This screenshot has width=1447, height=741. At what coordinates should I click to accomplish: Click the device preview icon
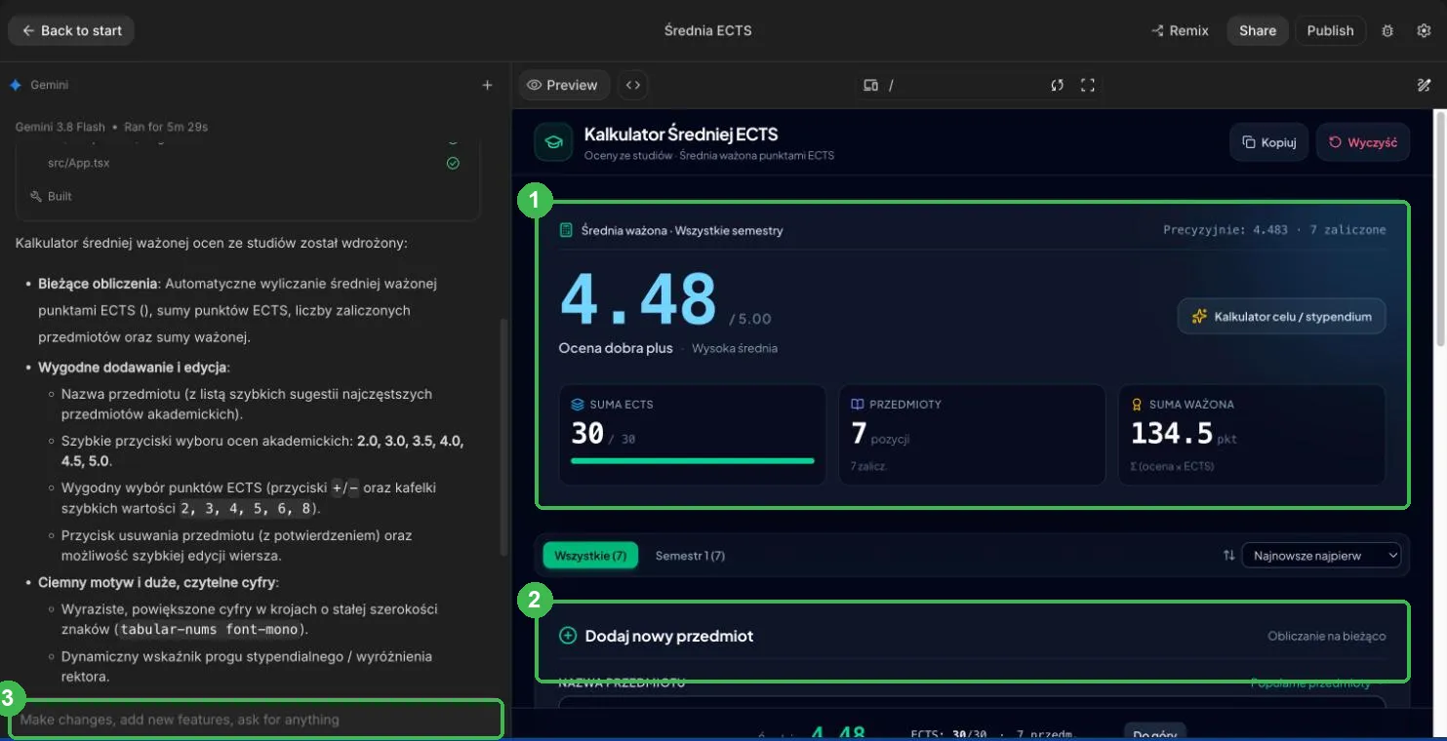(871, 85)
